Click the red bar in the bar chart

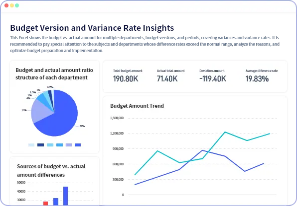click(x=46, y=204)
